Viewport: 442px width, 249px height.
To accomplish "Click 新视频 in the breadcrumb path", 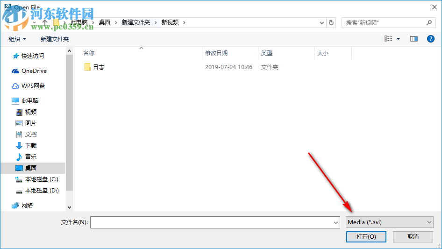I will [170, 22].
